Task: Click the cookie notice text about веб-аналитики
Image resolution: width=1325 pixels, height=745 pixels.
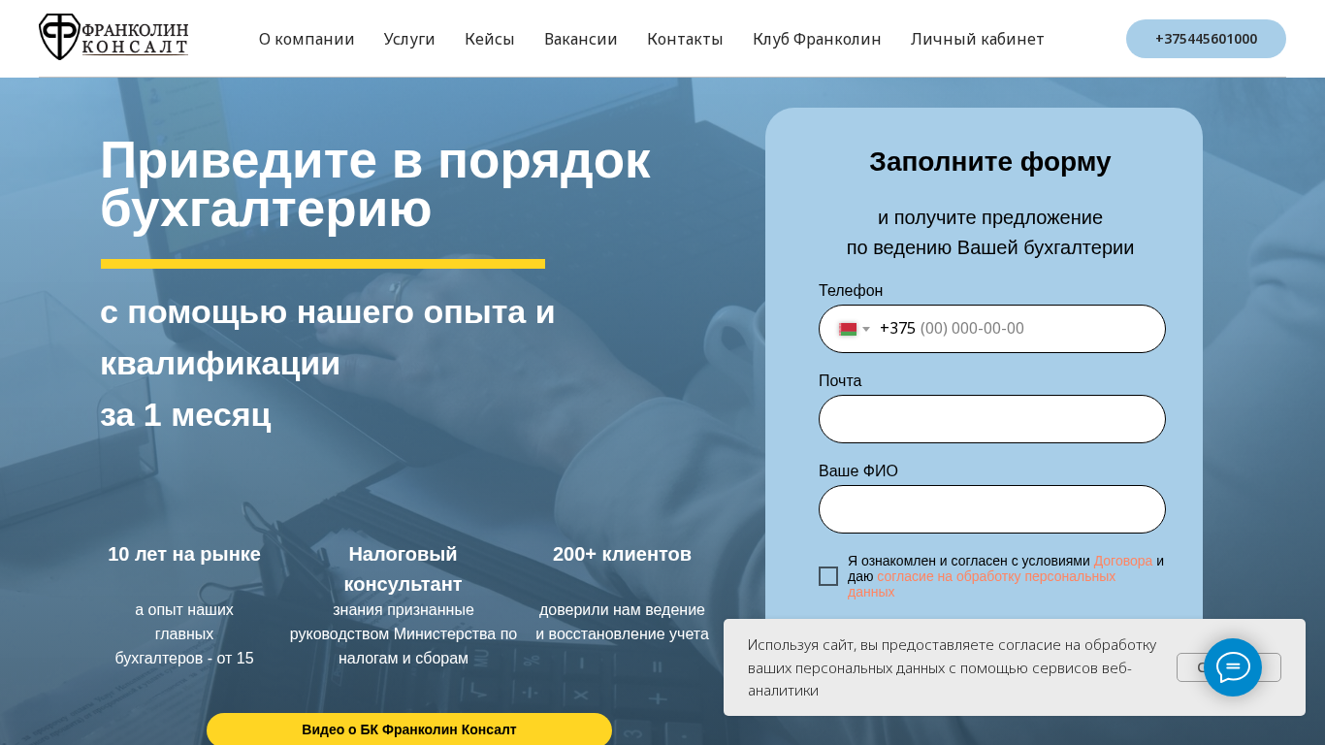Action: pyautogui.click(x=952, y=667)
